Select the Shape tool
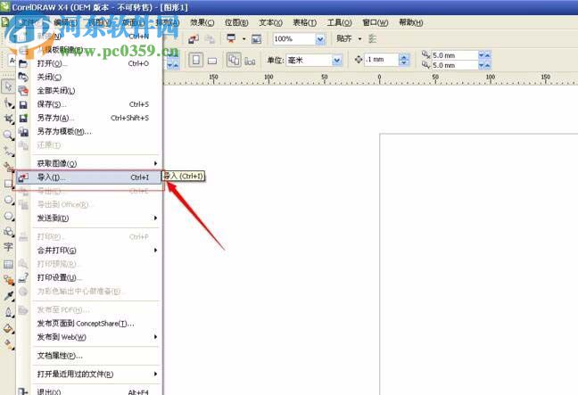The height and width of the screenshot is (395, 578). tap(8, 103)
